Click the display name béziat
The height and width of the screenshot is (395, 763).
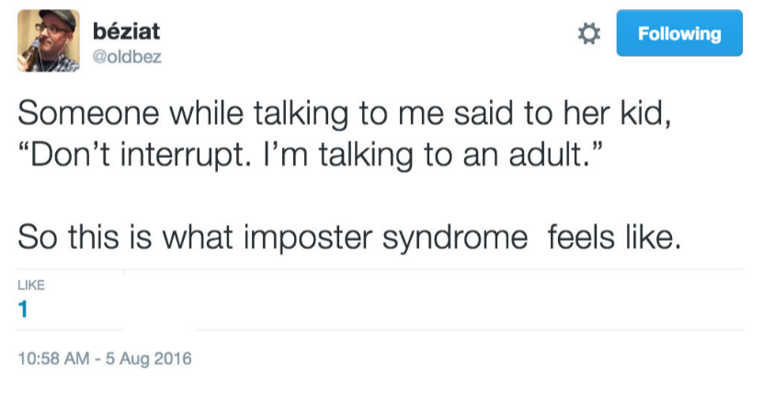point(126,31)
